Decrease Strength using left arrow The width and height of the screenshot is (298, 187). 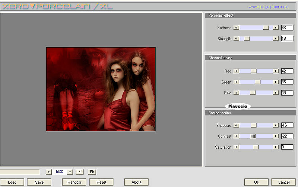click(236, 39)
